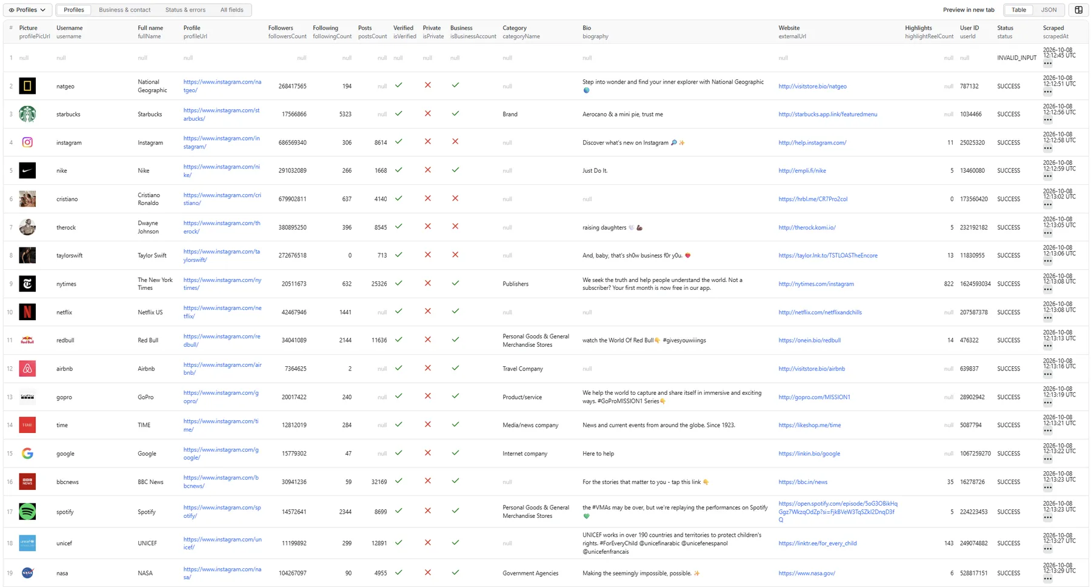Click the layout icon beside the JSON button
This screenshot has width=1091, height=587.
[1079, 10]
